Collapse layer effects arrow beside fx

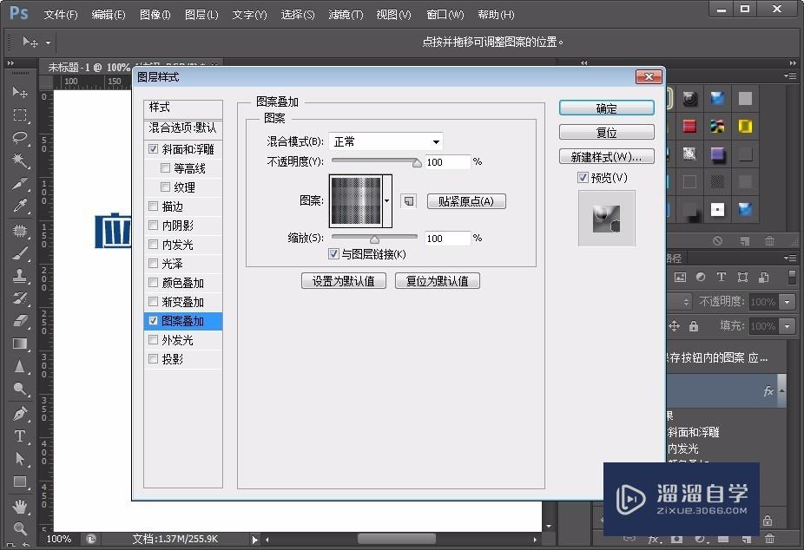tap(782, 390)
